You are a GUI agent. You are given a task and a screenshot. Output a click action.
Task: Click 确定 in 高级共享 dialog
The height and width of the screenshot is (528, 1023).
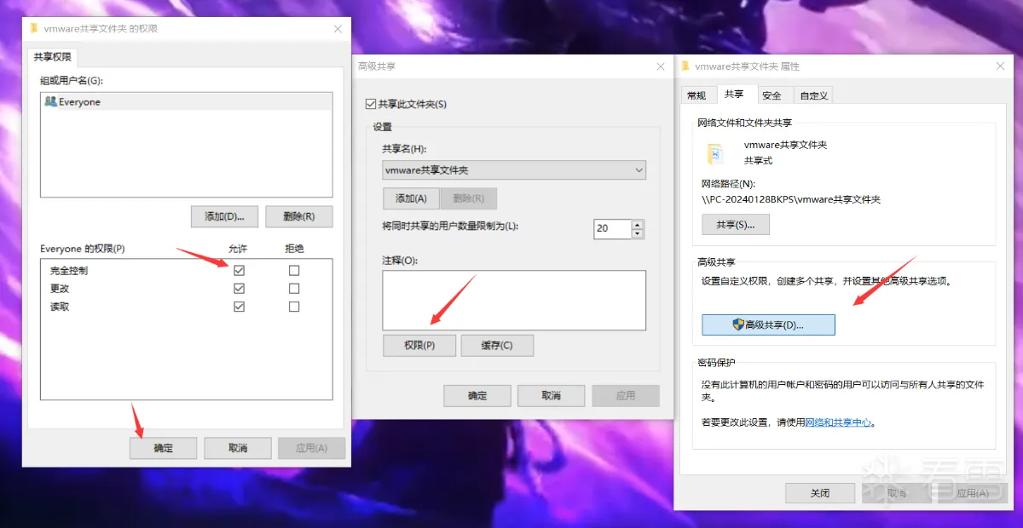pyautogui.click(x=477, y=395)
